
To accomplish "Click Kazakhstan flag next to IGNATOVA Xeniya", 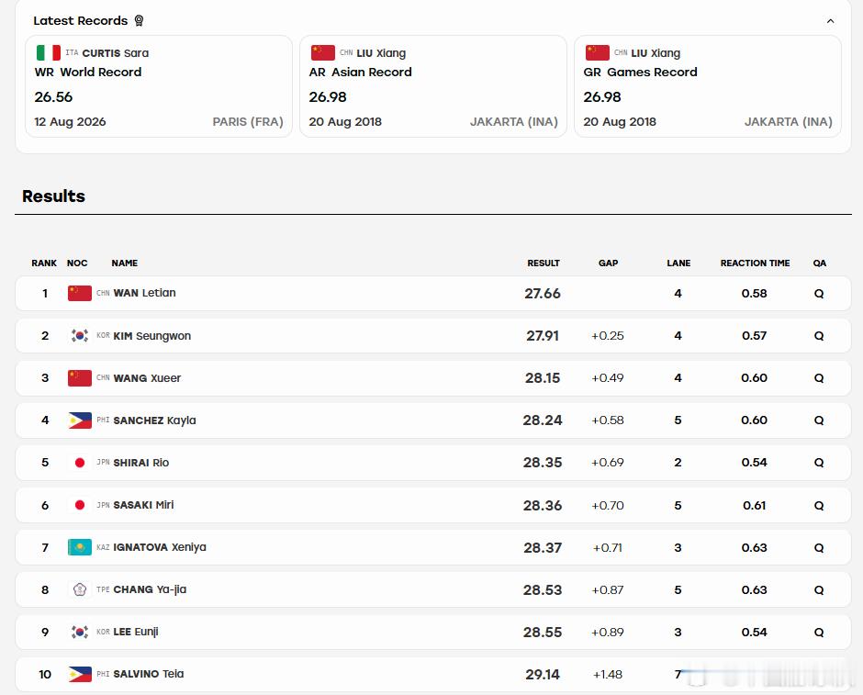I will pos(80,547).
